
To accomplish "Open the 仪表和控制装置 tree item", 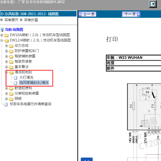I will click(x=27, y=93).
